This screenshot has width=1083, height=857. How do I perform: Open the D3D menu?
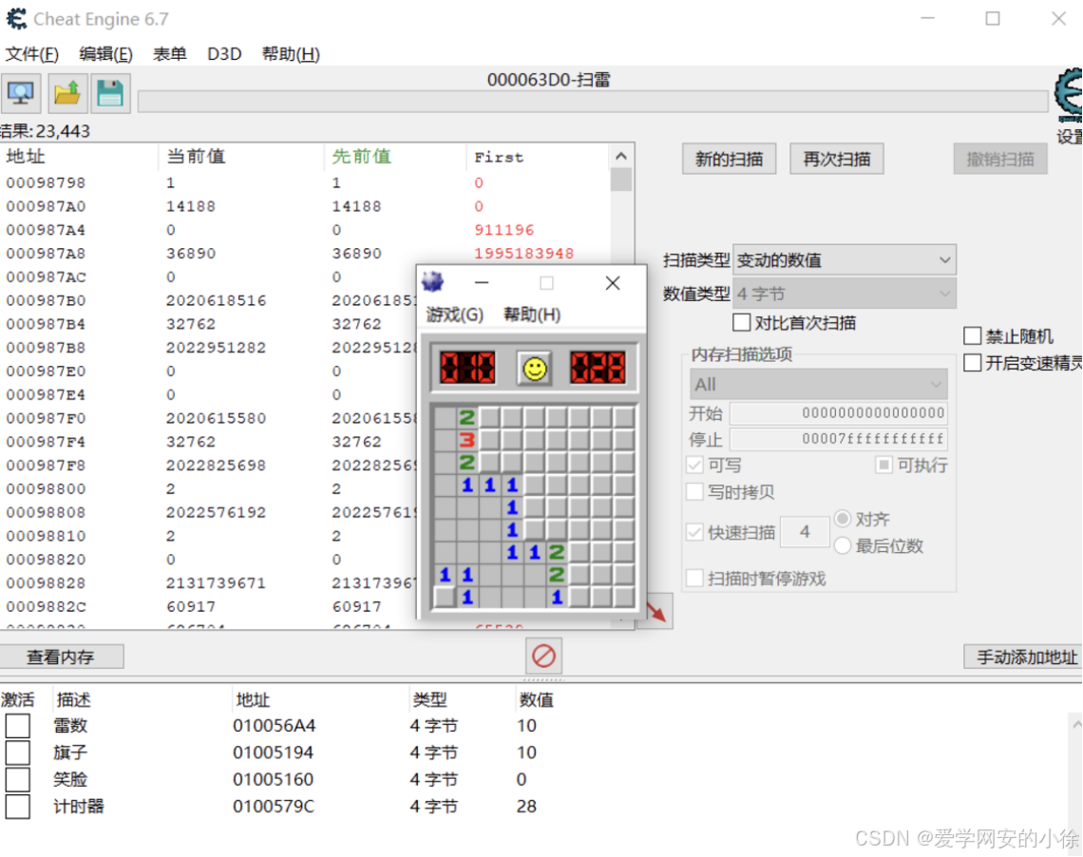tap(224, 54)
